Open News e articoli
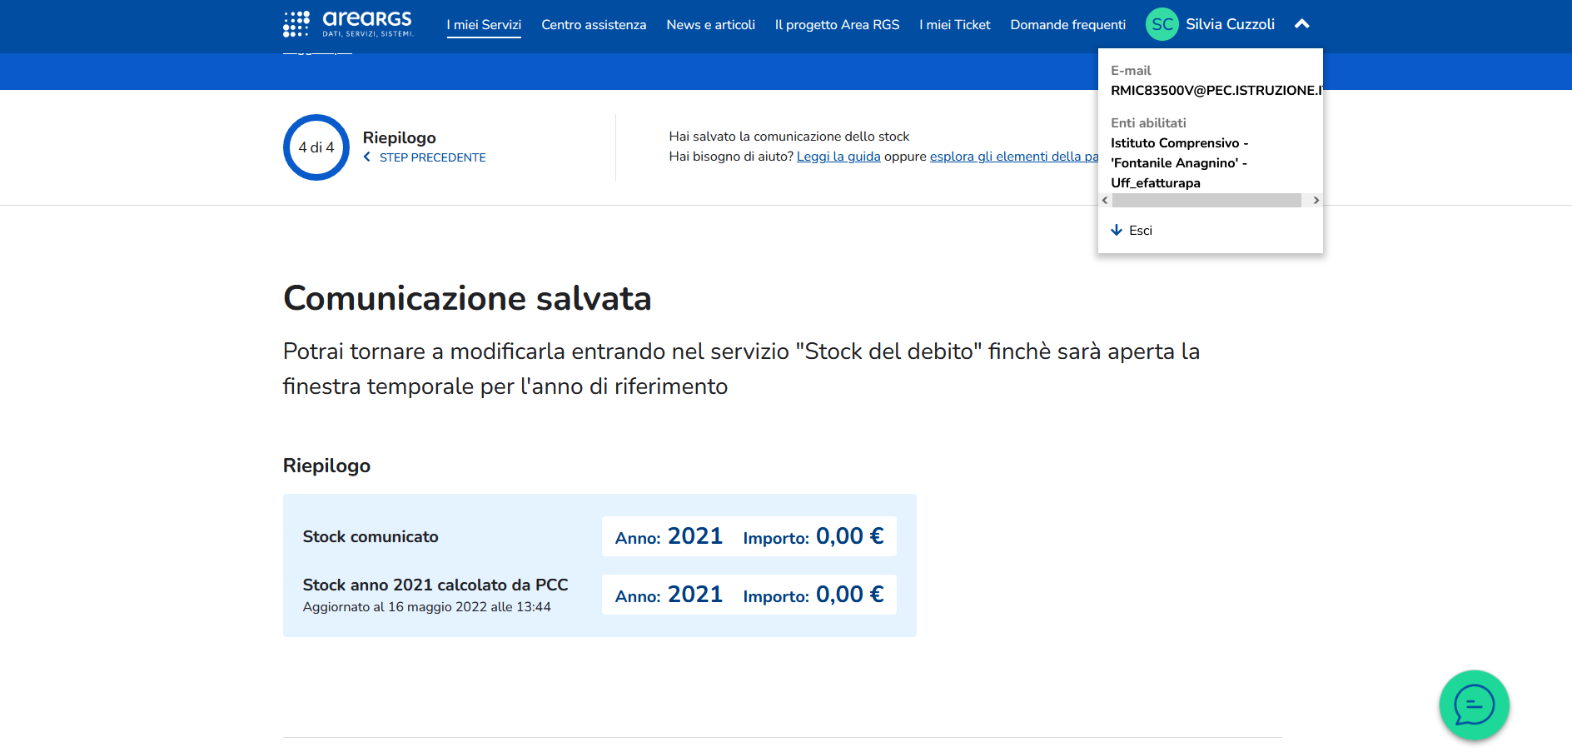The width and height of the screenshot is (1572, 752). point(710,25)
